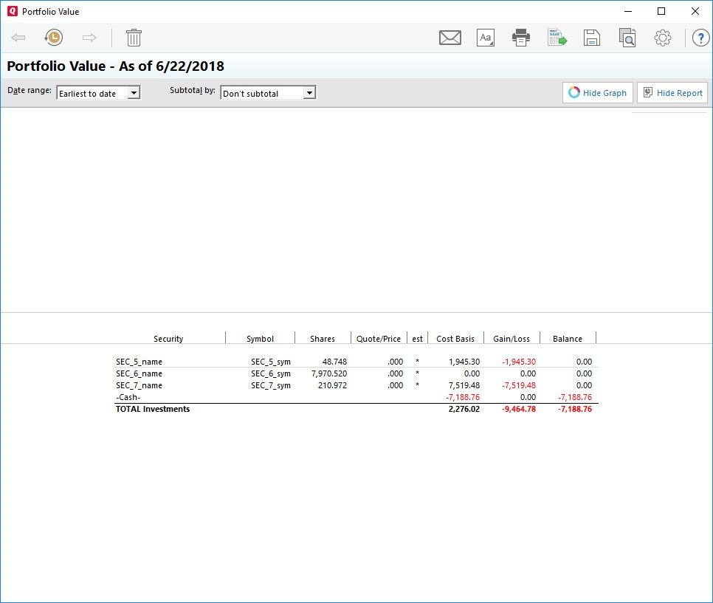Toggle Hide Graph button
The width and height of the screenshot is (713, 603).
pos(597,93)
